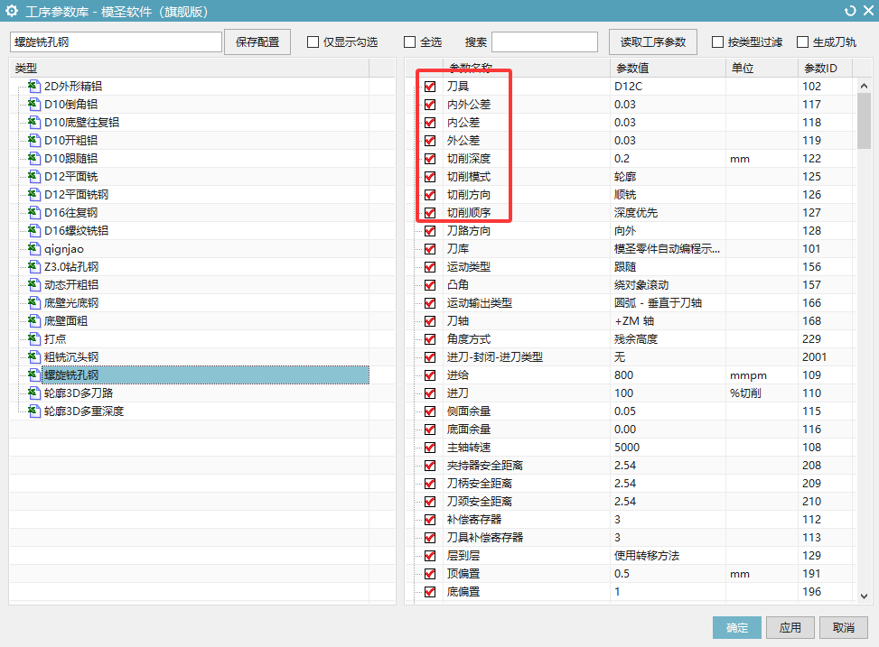Click the 5000 spindle speed value
Image resolution: width=879 pixels, height=647 pixels.
[x=668, y=447]
